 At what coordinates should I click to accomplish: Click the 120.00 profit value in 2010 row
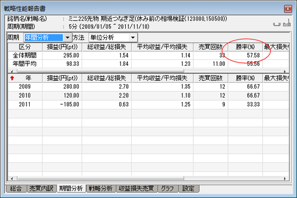click(71, 95)
